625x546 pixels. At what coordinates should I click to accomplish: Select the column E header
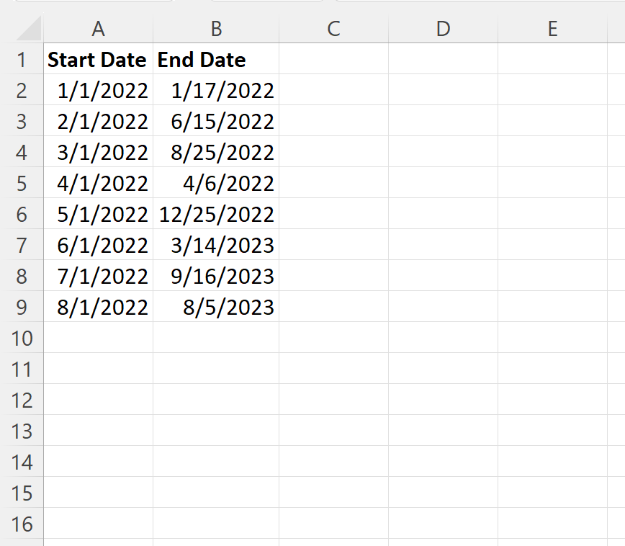552,29
